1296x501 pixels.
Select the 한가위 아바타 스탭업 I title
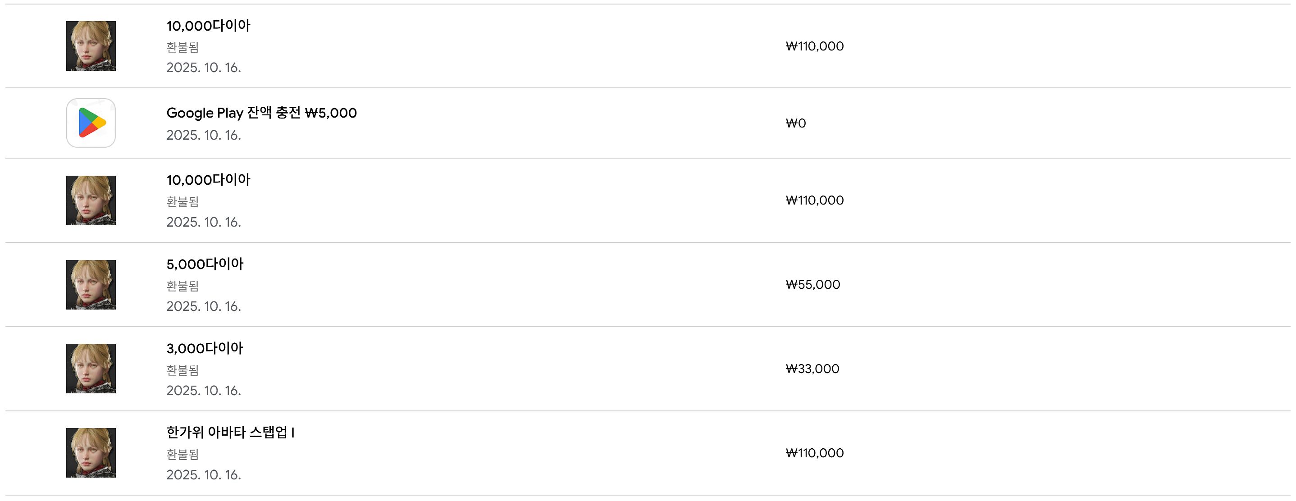click(x=230, y=432)
